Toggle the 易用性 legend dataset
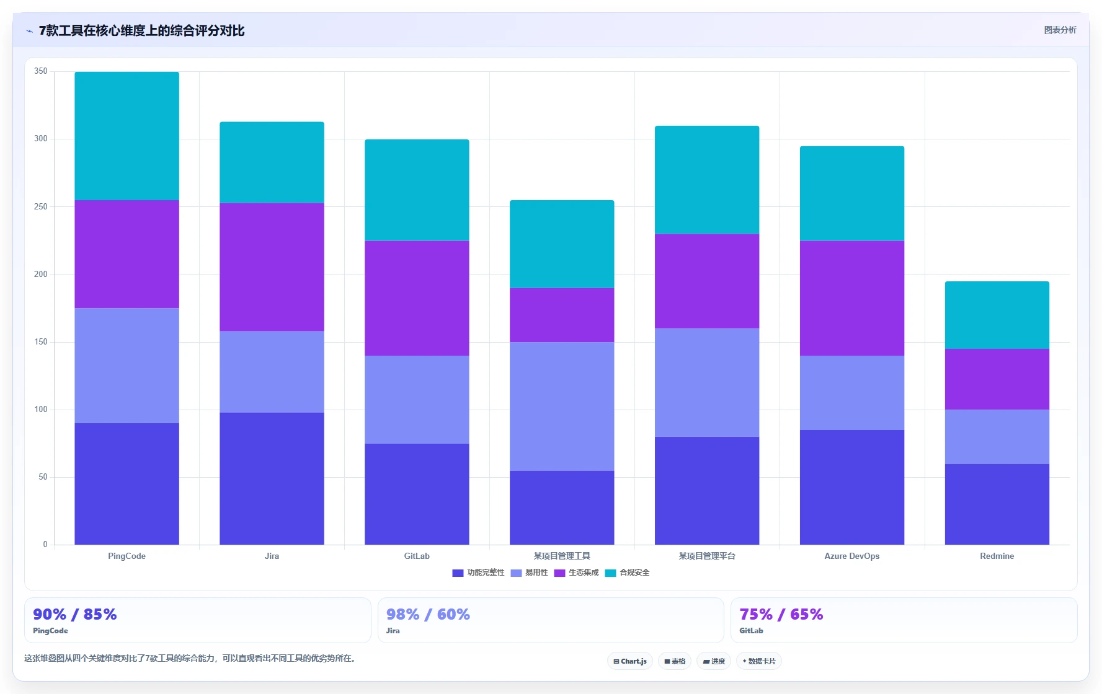This screenshot has width=1102, height=694. (x=530, y=573)
